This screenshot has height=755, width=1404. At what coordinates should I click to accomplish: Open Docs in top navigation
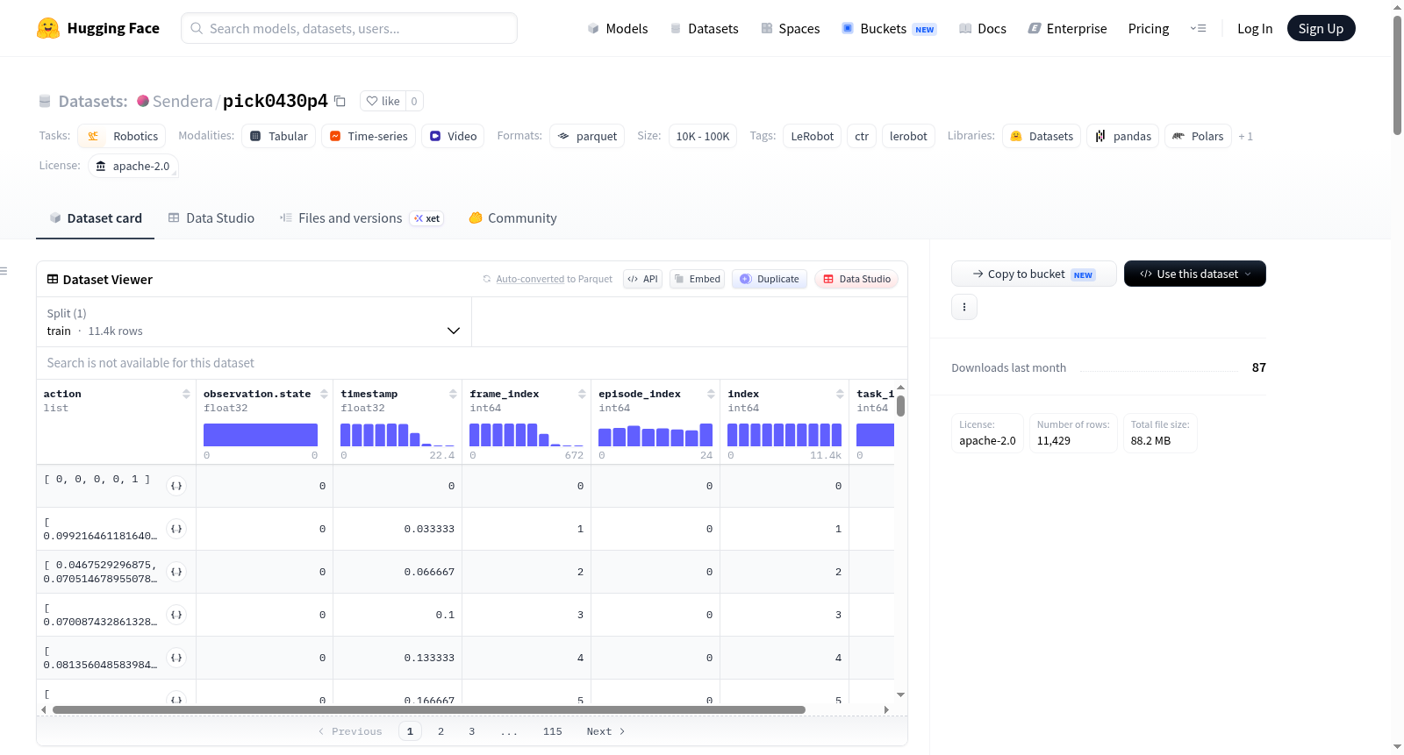(983, 28)
